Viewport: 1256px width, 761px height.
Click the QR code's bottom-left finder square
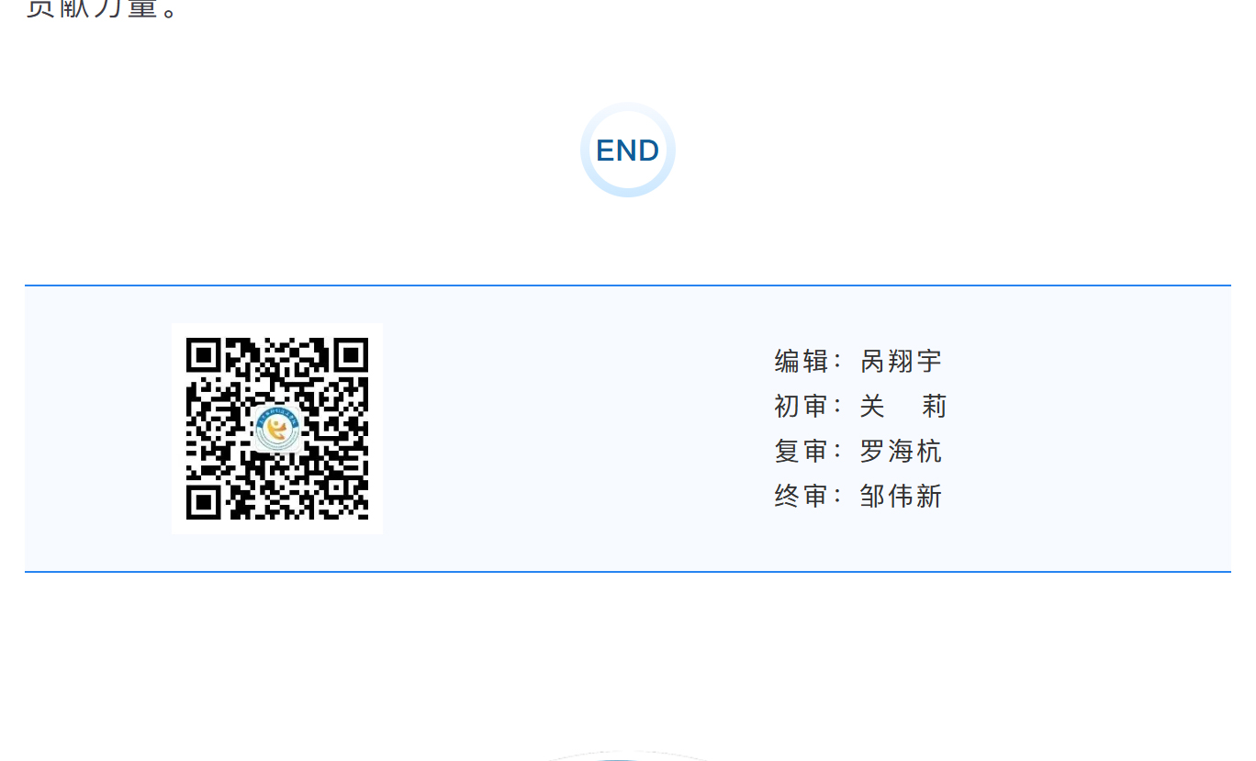(204, 502)
